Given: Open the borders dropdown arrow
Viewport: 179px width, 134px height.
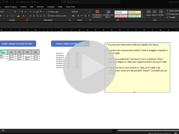Looking at the screenshot, I should [15, 16].
